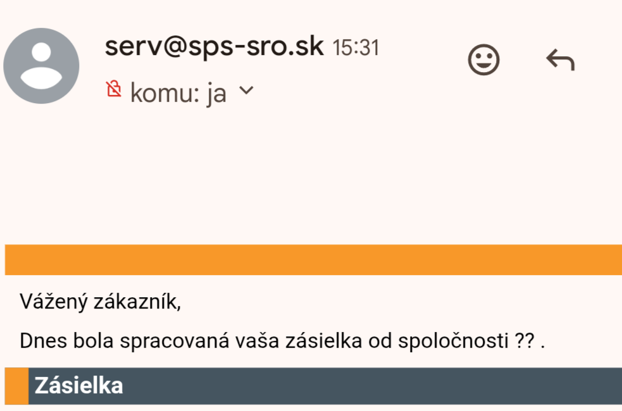Expand recipient details with the chevron
Viewport: 622px width, 411px height.
pyautogui.click(x=246, y=91)
